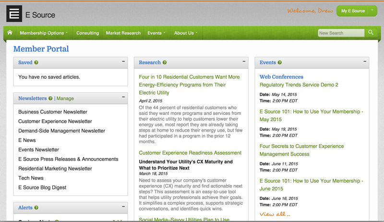Open help icon next to Research
Screen dimensions: 384x222
click(165, 62)
